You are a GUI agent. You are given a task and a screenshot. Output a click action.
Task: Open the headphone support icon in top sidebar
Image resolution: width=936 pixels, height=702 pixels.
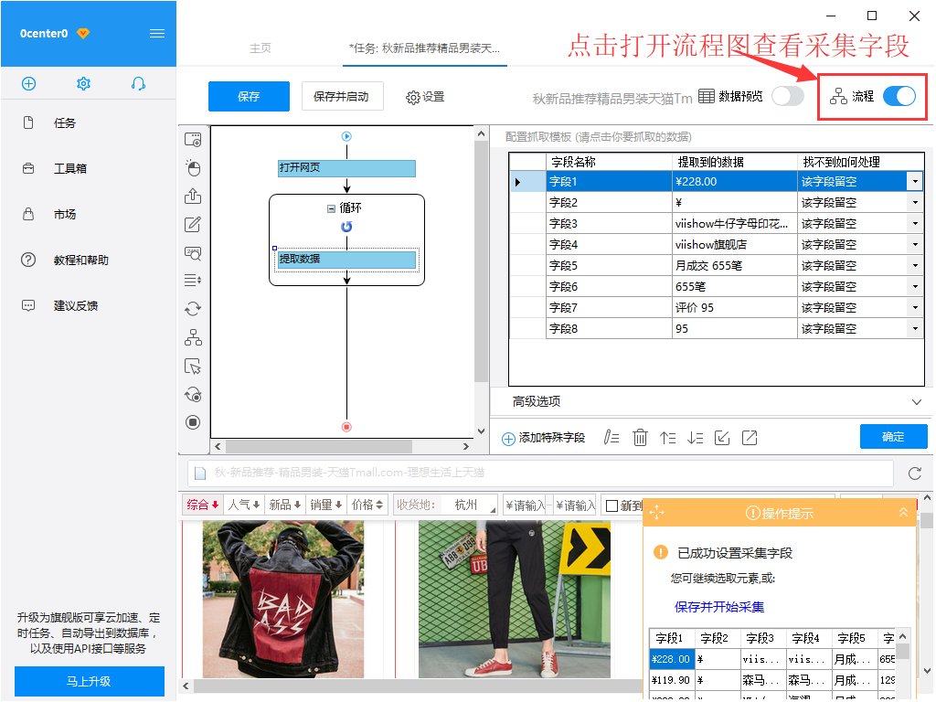pos(138,83)
